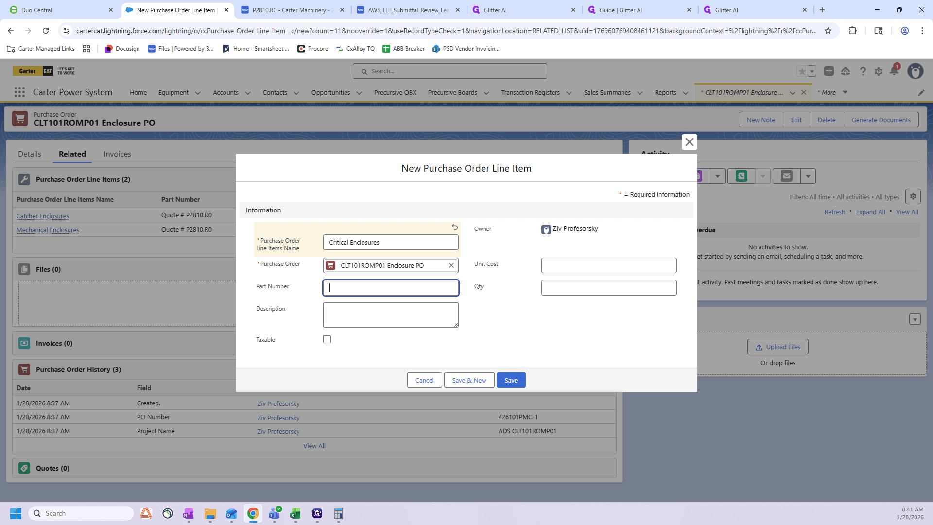Switch to the Details tab
Viewport: 933px width, 525px height.
(x=30, y=154)
